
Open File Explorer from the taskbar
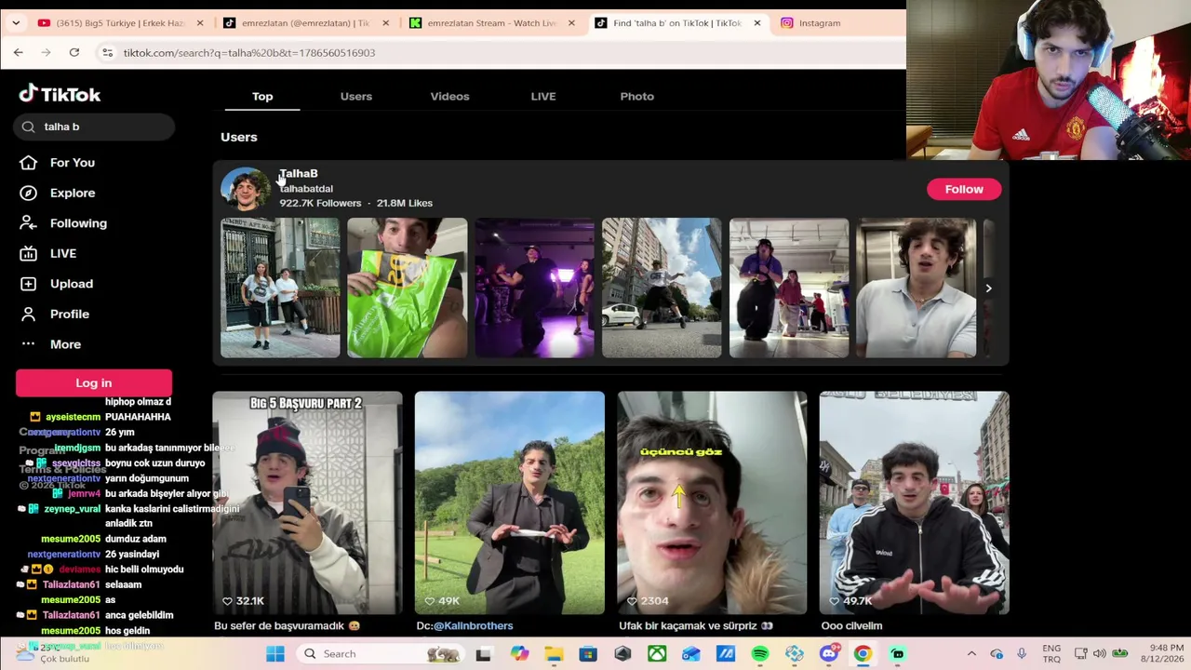(x=554, y=654)
